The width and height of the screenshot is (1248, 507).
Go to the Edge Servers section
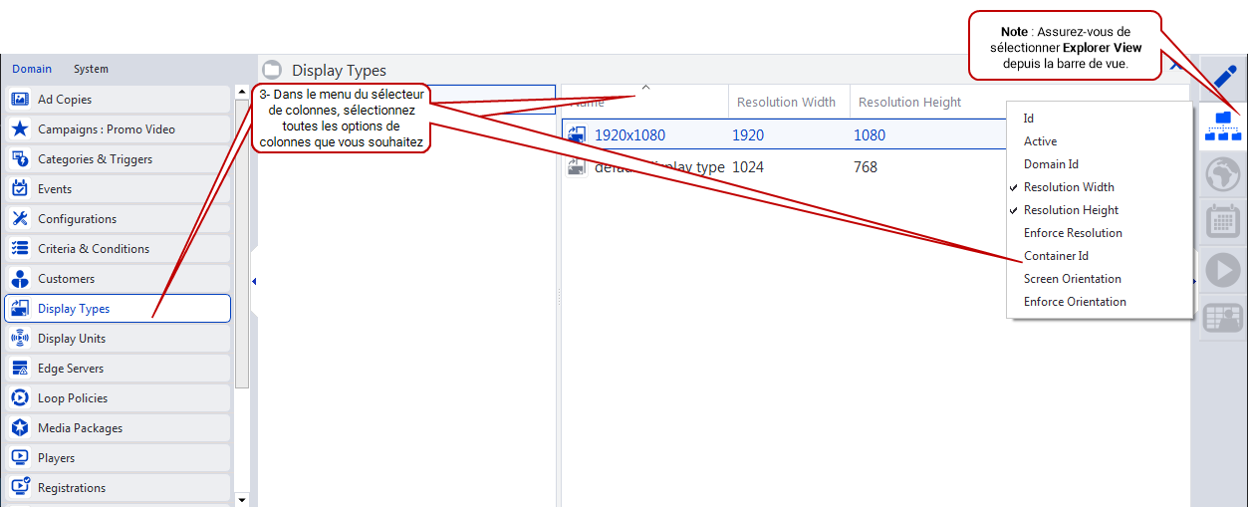[x=70, y=369]
